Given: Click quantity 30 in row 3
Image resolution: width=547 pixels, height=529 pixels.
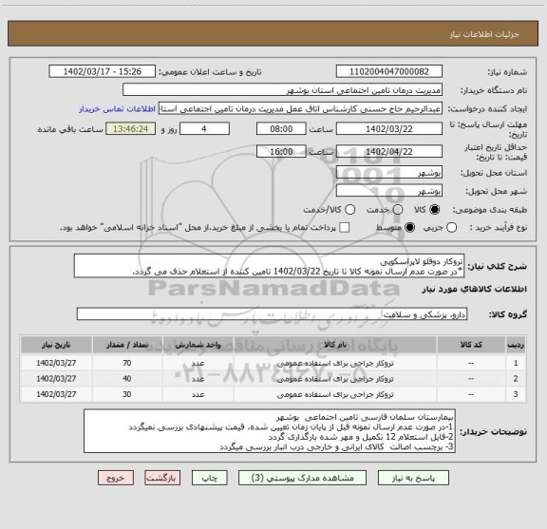Looking at the screenshot, I should [127, 394].
